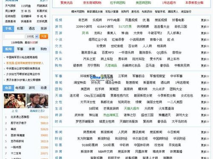This screenshot has height=159, width=213.
Task: Switch to the 酒店 tab
Action: 32,29
